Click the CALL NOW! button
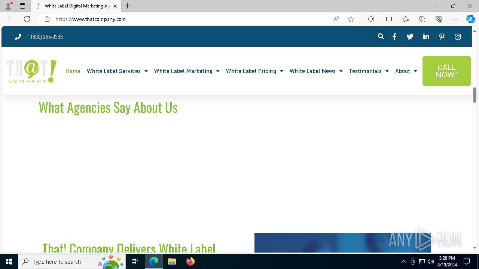This screenshot has height=269, width=479. click(x=446, y=71)
